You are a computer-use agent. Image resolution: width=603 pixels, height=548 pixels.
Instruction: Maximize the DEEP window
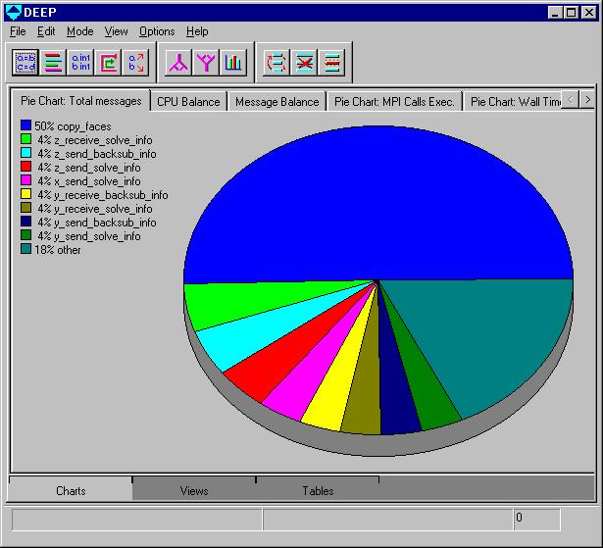click(571, 13)
